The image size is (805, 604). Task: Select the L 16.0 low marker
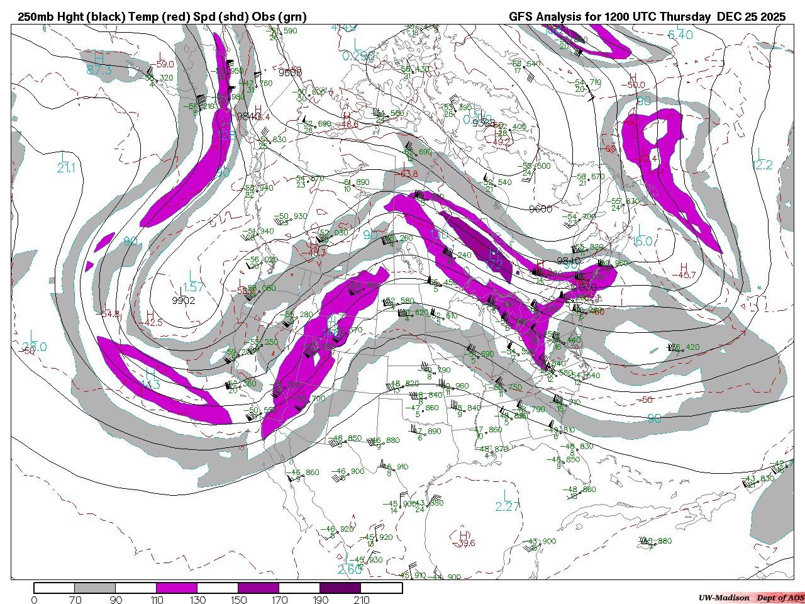[641, 236]
